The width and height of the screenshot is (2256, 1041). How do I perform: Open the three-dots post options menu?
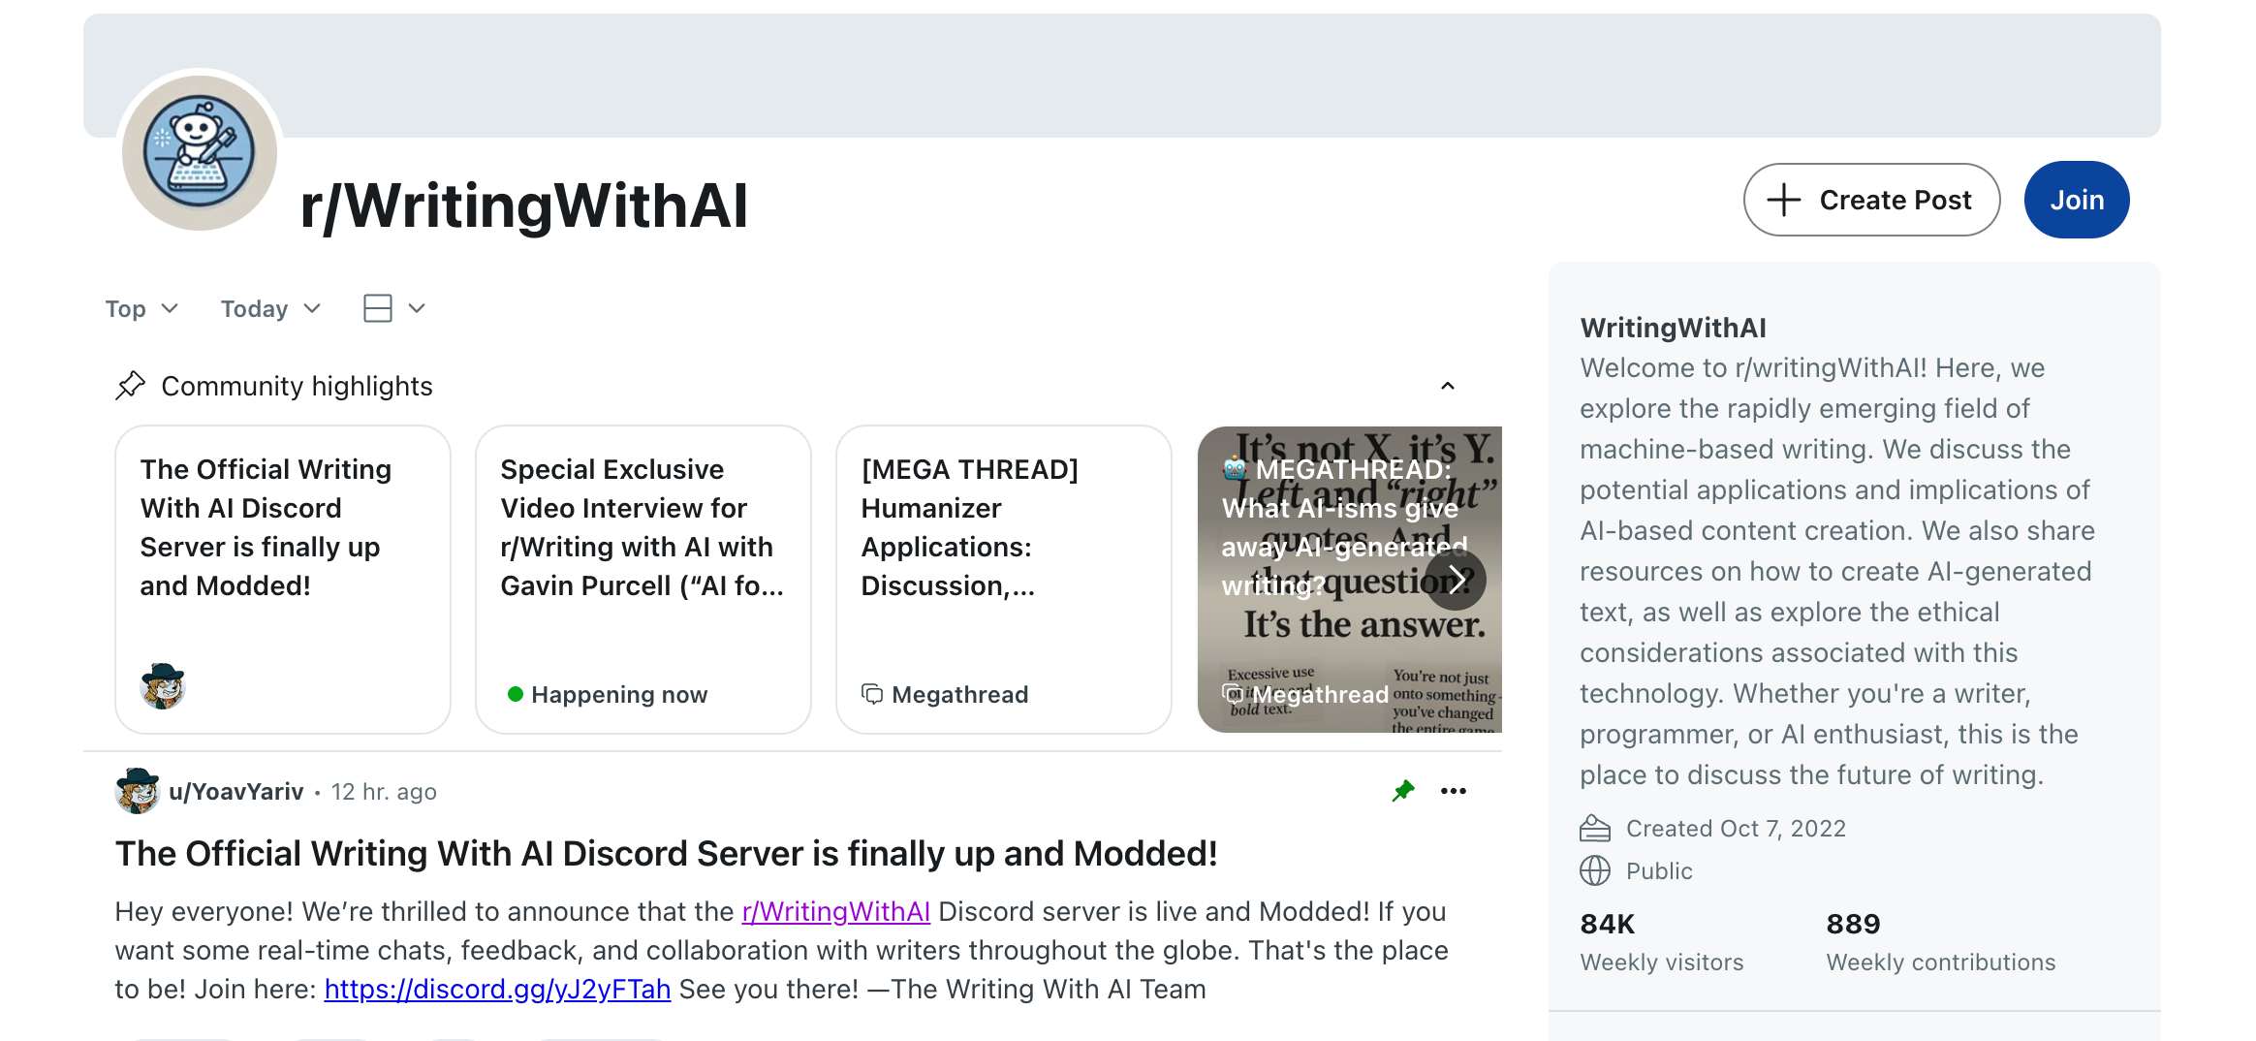[1453, 791]
